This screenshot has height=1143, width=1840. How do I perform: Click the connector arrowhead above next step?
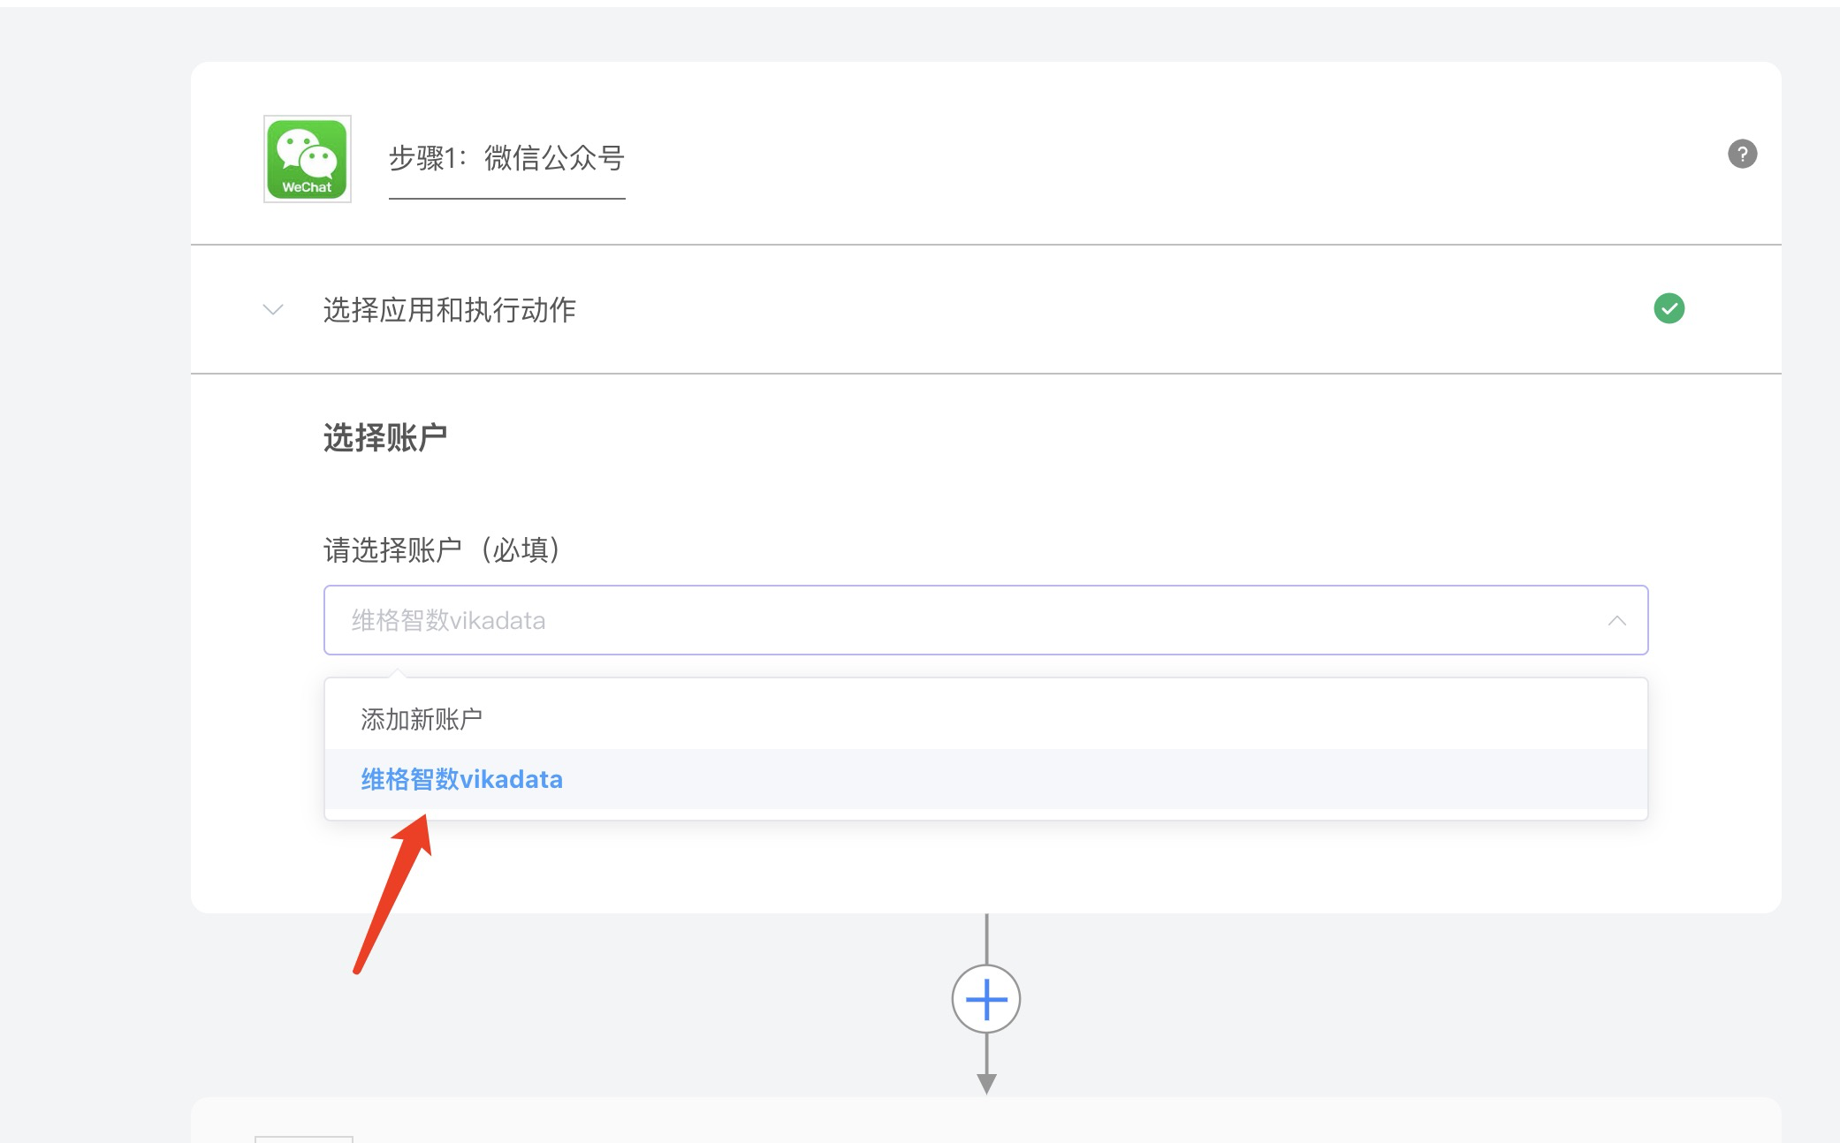(986, 1083)
